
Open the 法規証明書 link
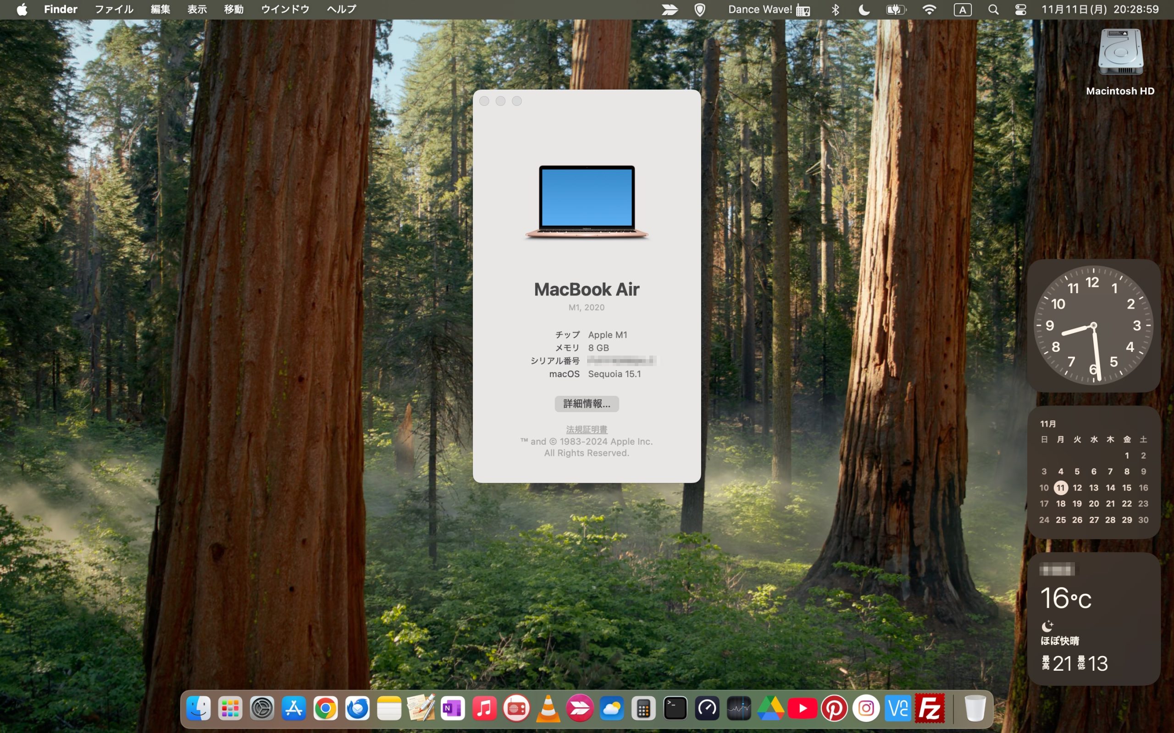[x=587, y=430]
